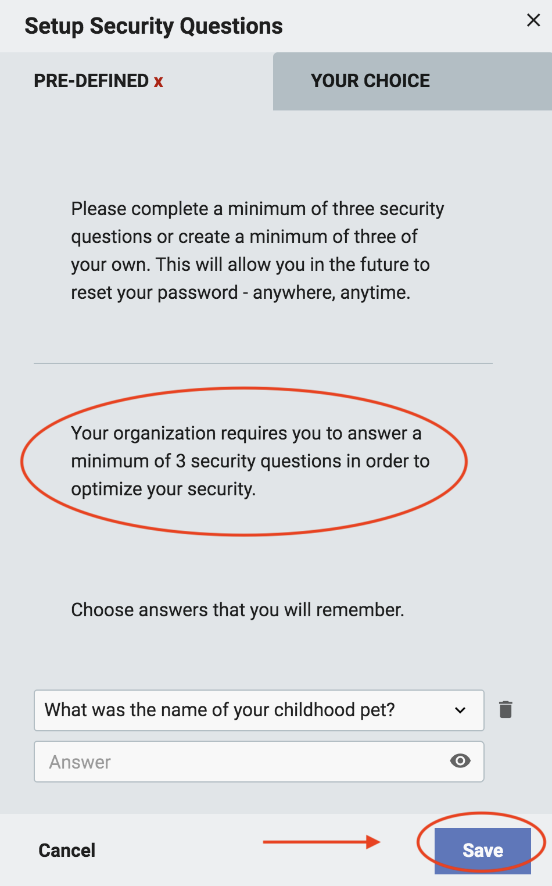This screenshot has width=552, height=886.
Task: Click the number 3 in the organization notice
Action: tap(181, 461)
